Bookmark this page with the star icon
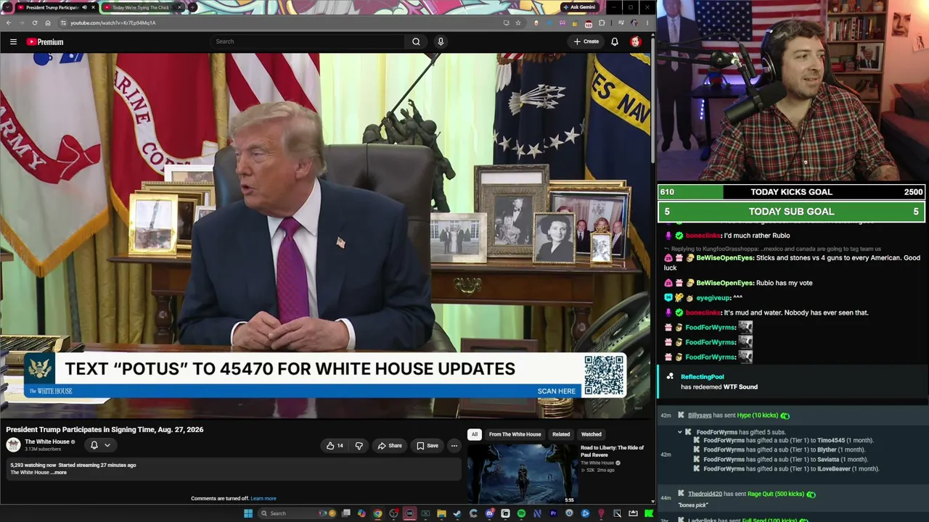The height and width of the screenshot is (522, 929). coord(517,22)
